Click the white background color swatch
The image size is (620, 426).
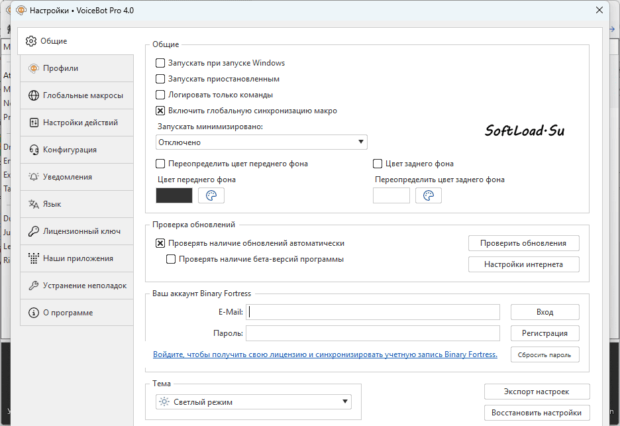tap(391, 195)
